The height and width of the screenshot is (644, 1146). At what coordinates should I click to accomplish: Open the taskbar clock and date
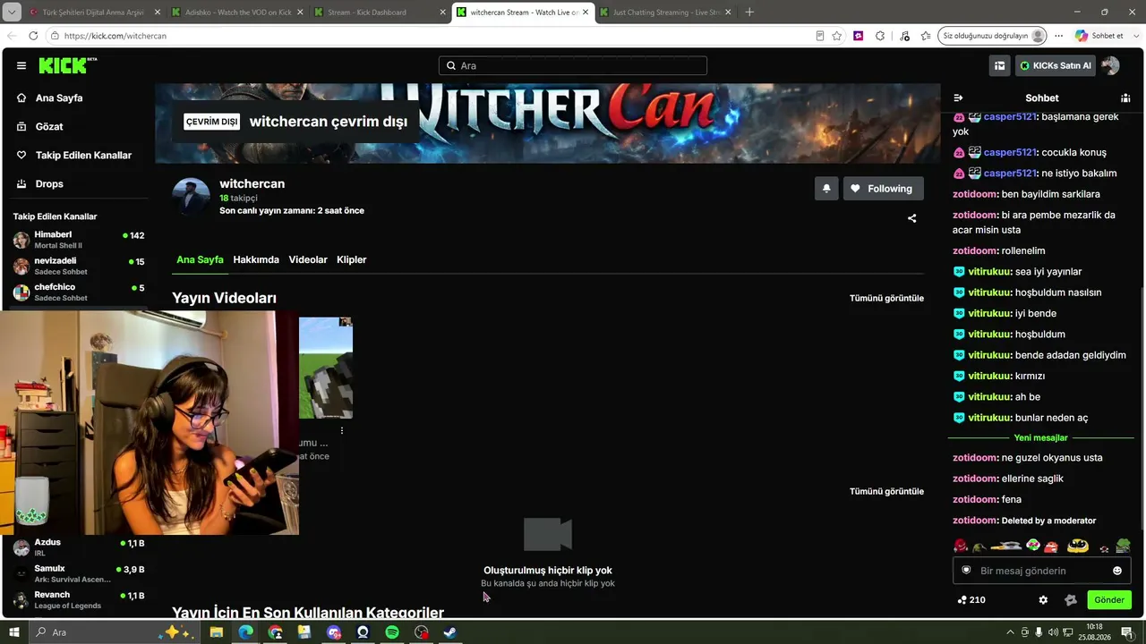click(x=1094, y=632)
